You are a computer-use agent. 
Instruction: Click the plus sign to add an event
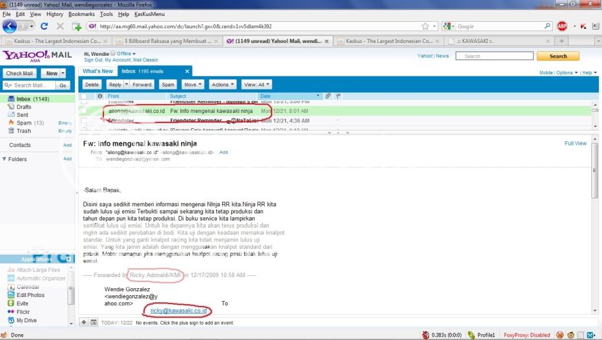pos(83,322)
